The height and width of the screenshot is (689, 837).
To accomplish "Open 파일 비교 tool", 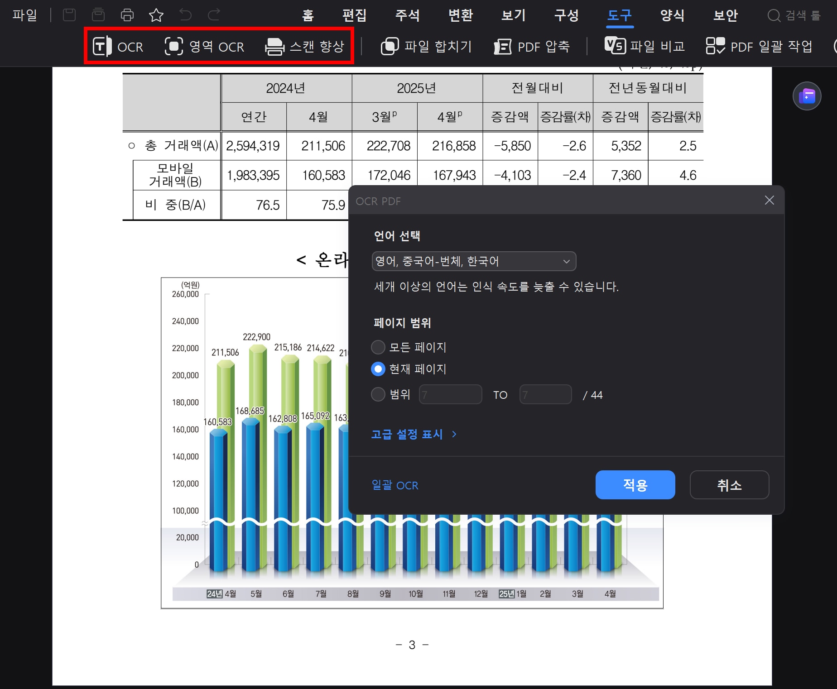I will point(645,46).
